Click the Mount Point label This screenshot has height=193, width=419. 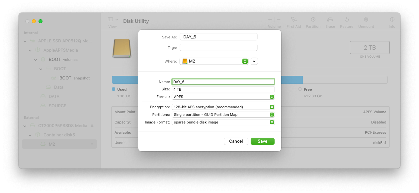(125, 112)
